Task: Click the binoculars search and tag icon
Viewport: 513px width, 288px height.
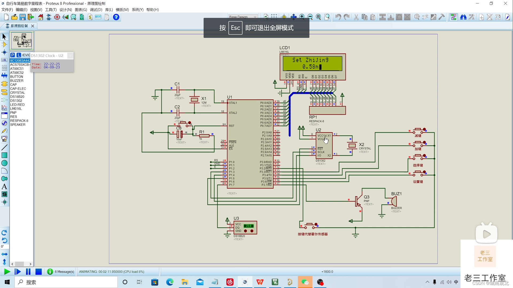Action: (463, 17)
